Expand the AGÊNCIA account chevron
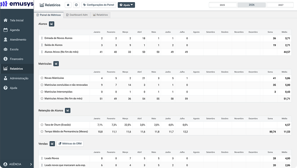The width and height of the screenshot is (297, 168). [31, 164]
